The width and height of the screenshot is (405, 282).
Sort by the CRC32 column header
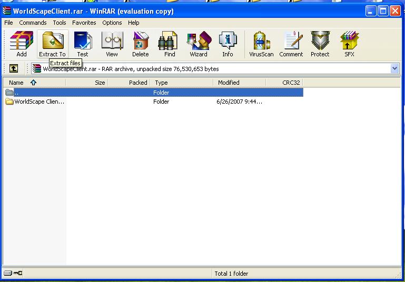coord(284,83)
